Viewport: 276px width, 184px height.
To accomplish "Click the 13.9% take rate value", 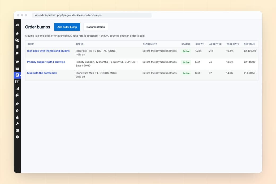I will click(x=230, y=62).
